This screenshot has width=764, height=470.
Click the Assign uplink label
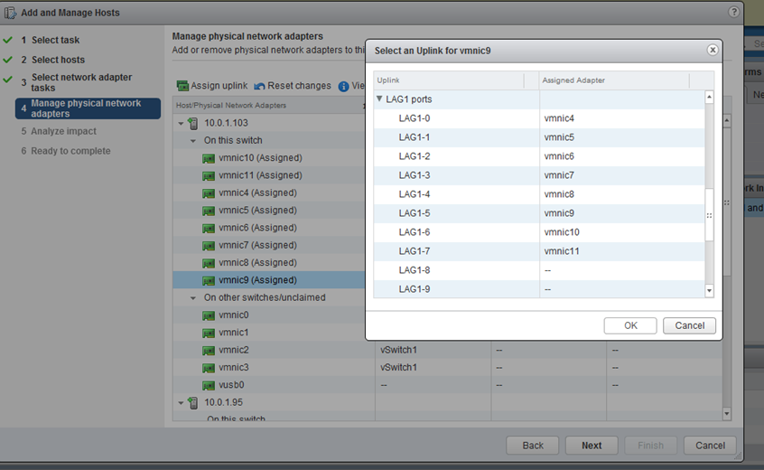(x=219, y=86)
